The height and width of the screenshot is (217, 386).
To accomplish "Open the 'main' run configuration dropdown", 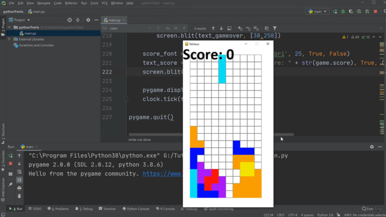I will (317, 11).
